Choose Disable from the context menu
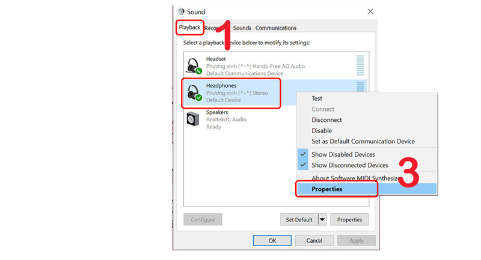 pyautogui.click(x=322, y=131)
